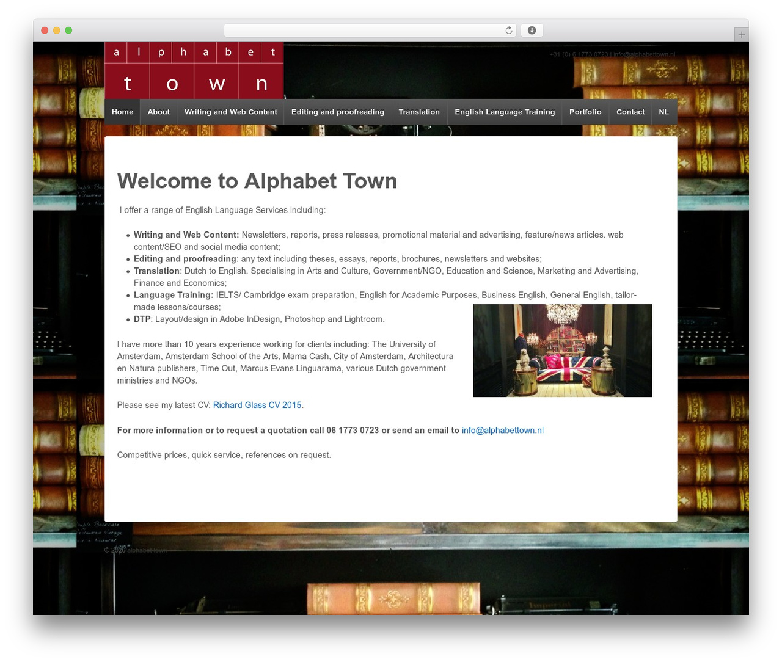Open the Contact page
The height and width of the screenshot is (662, 782).
[x=630, y=112]
